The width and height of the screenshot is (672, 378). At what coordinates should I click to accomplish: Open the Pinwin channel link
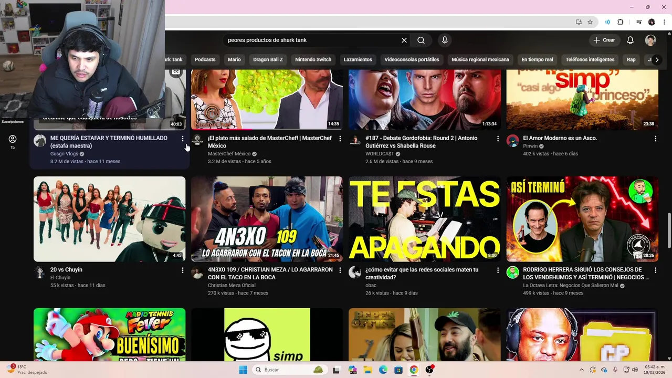point(530,146)
